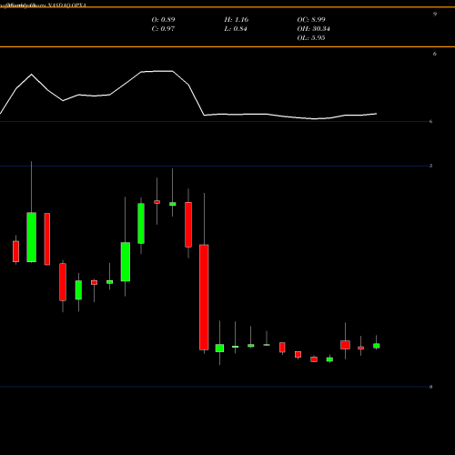This screenshot has height=455, width=455.
Task: Click the open value "O: 0.89"
Action: point(163,19)
